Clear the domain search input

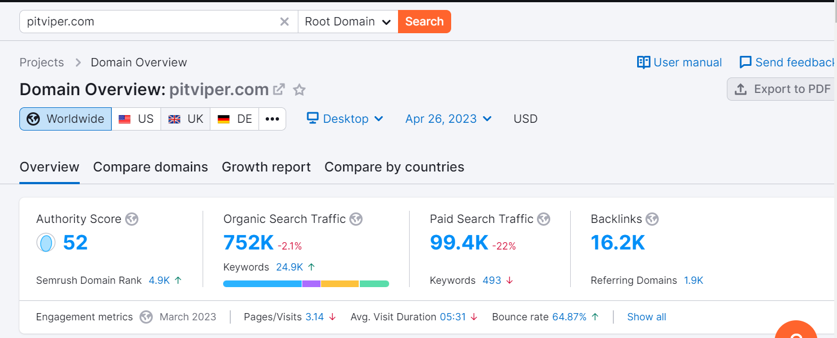coord(285,22)
